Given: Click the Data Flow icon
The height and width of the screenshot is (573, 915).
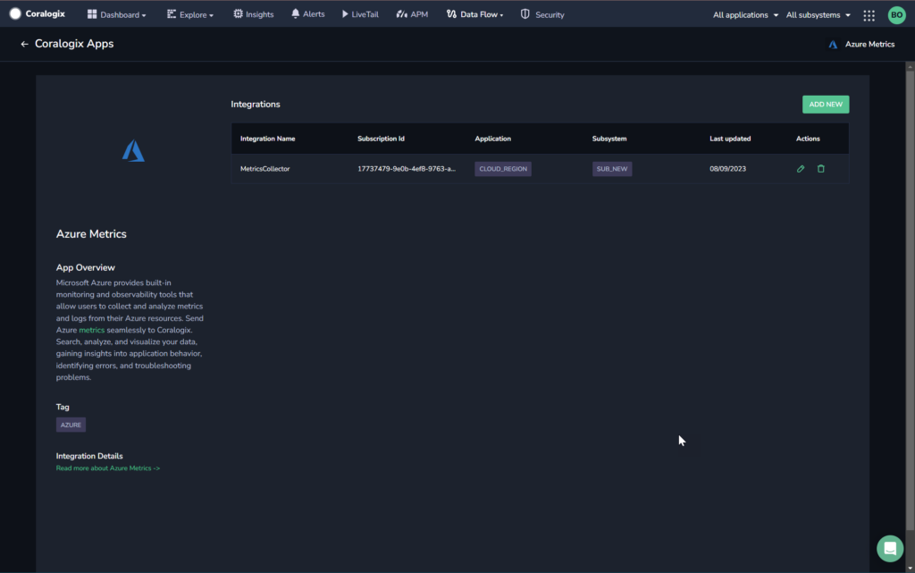Looking at the screenshot, I should [451, 14].
